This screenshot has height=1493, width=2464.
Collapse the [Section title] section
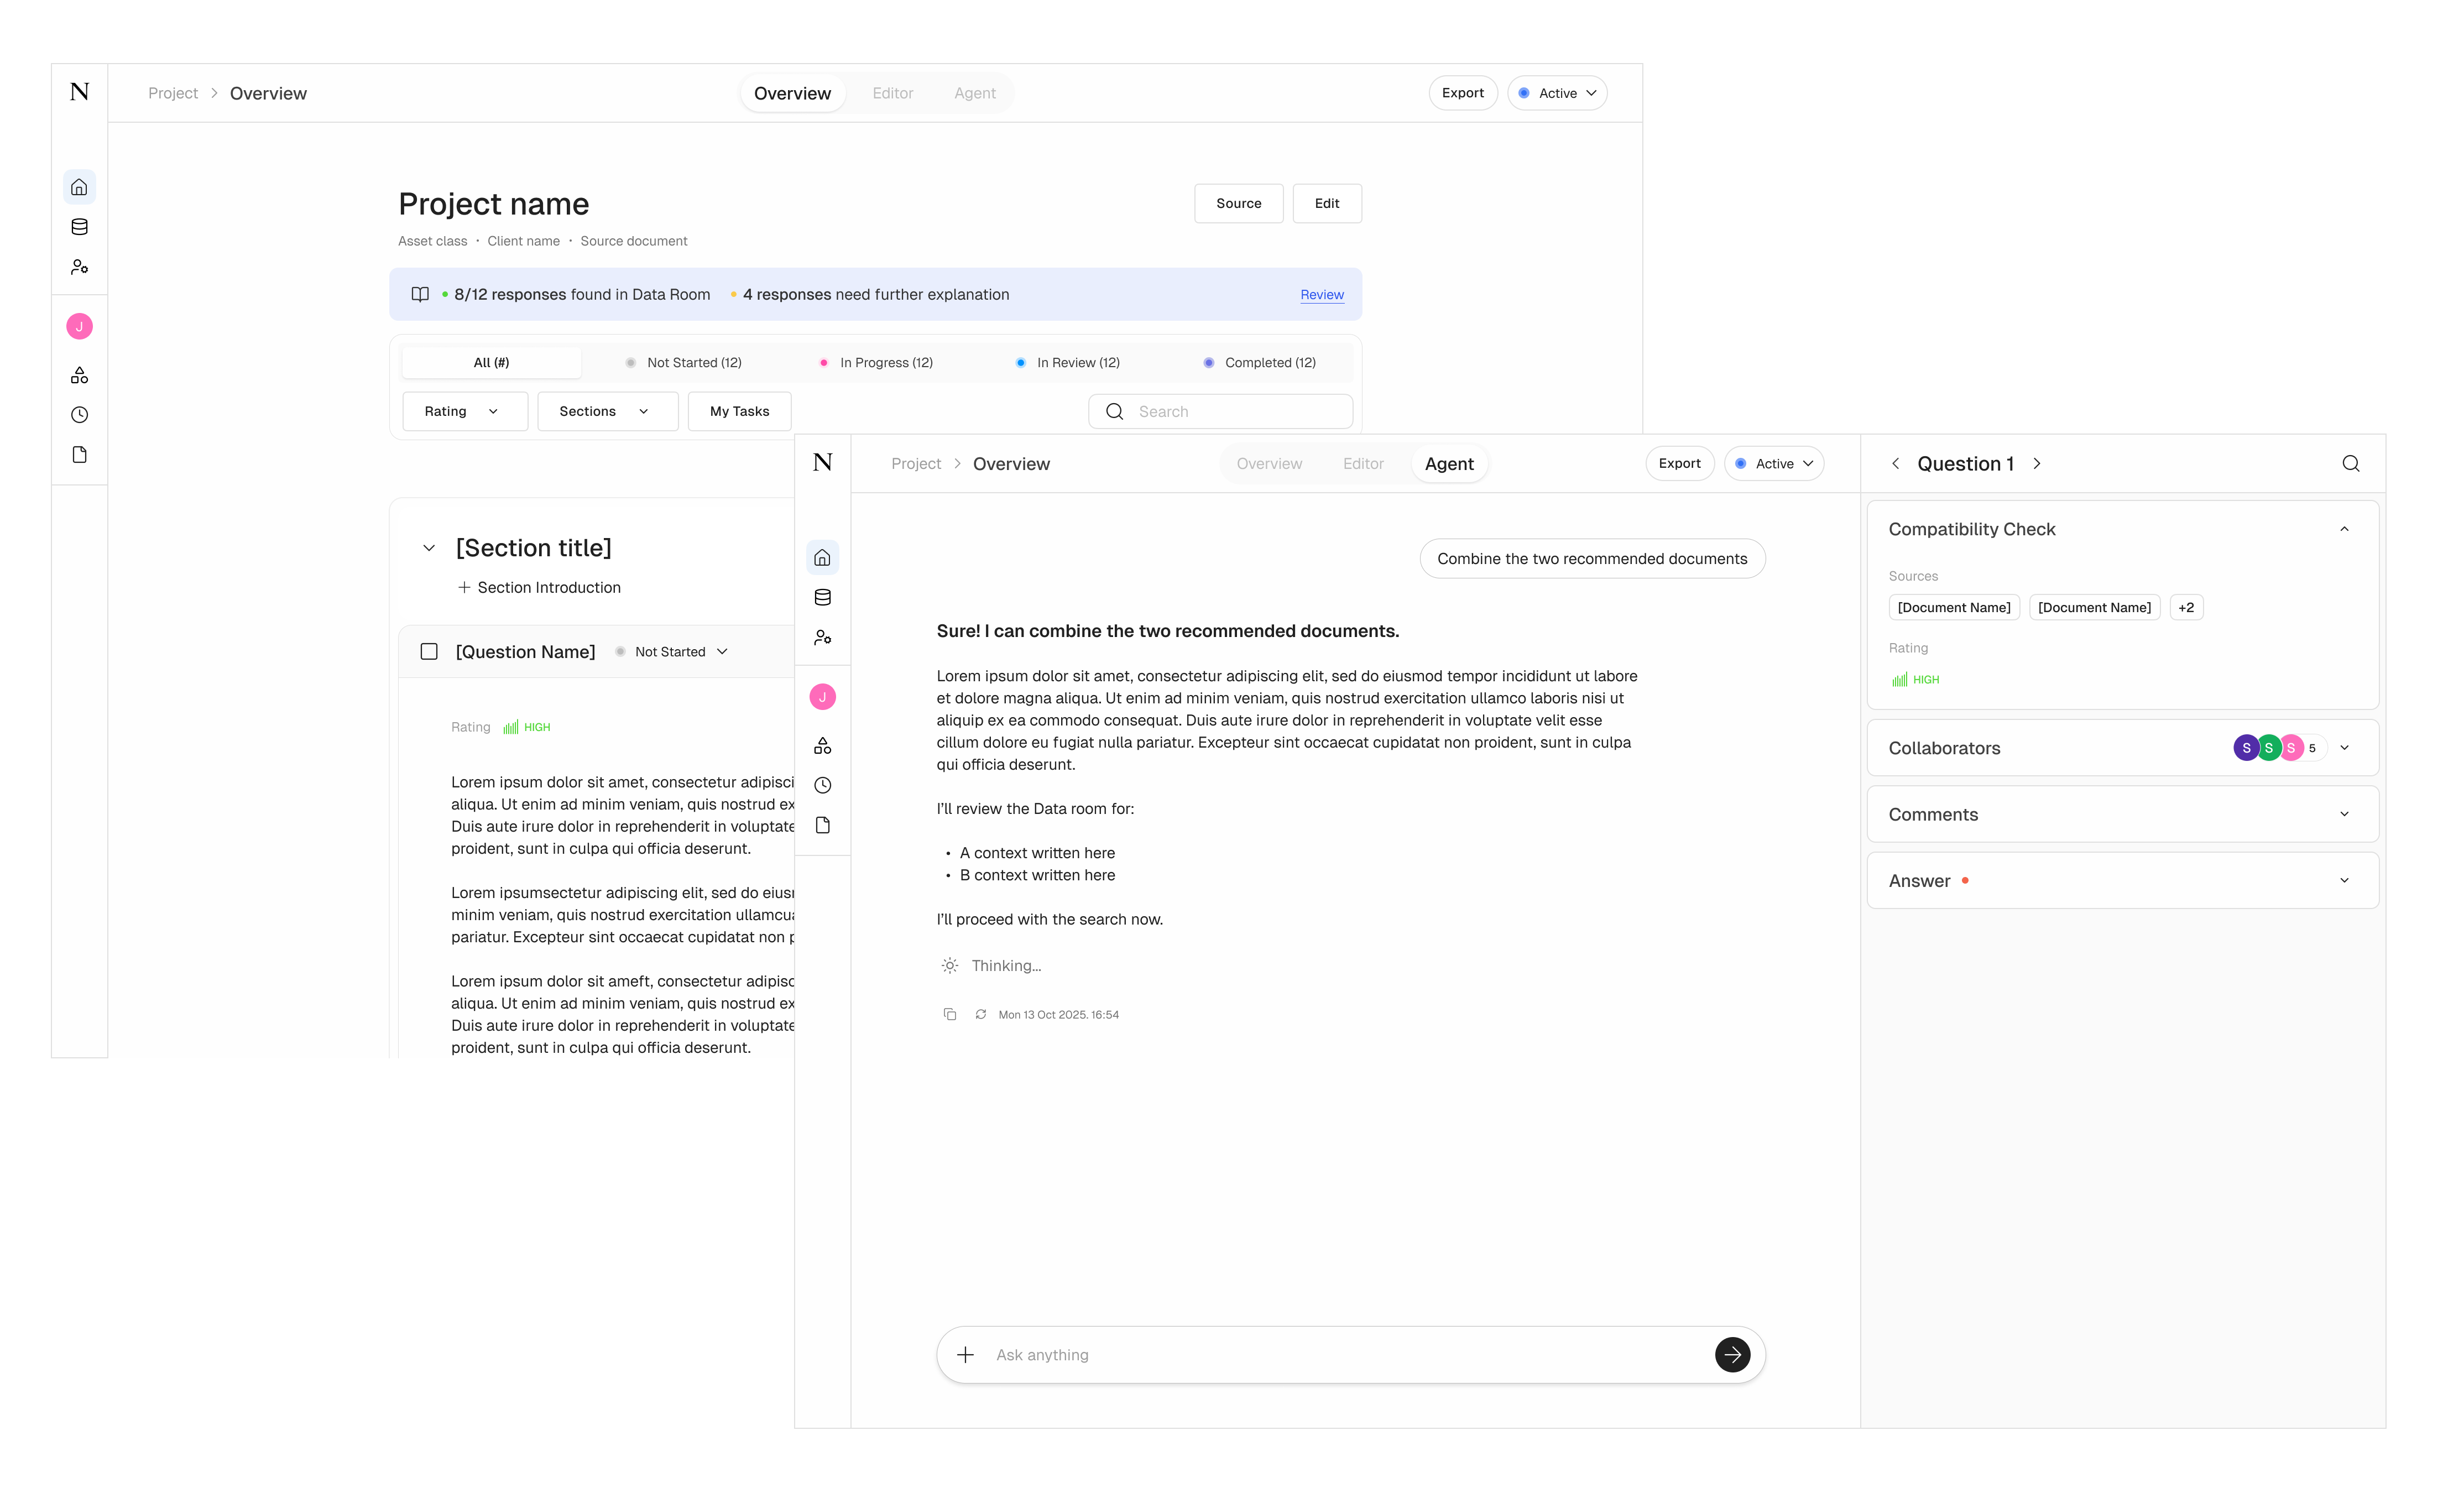coord(429,547)
